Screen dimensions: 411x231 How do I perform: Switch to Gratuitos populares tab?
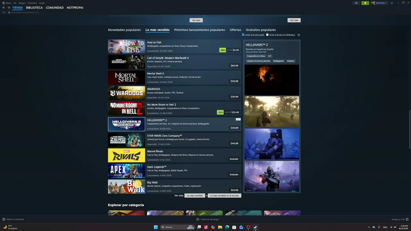[x=261, y=30]
